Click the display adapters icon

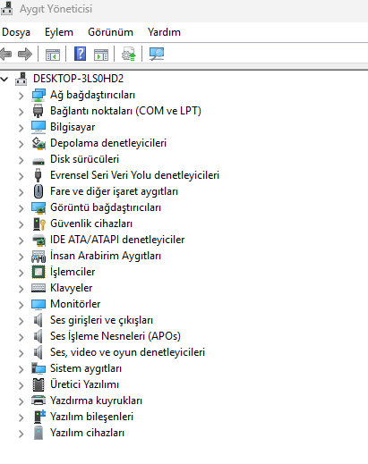coord(39,207)
